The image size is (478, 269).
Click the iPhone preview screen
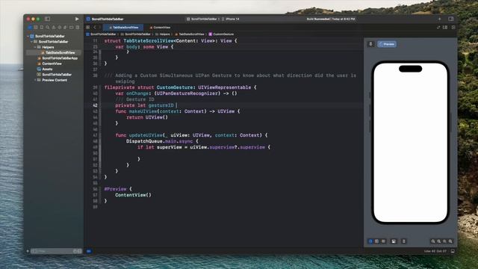[410, 143]
